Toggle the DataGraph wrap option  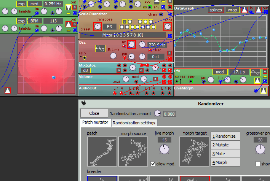(x=232, y=10)
